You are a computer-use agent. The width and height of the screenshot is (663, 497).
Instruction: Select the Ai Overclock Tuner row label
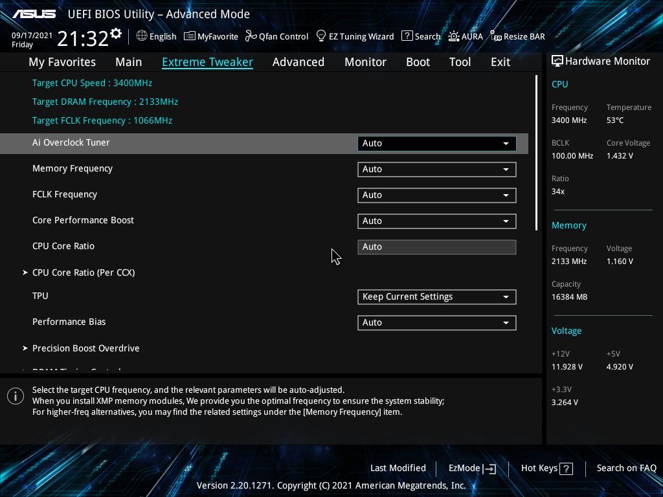tap(71, 142)
